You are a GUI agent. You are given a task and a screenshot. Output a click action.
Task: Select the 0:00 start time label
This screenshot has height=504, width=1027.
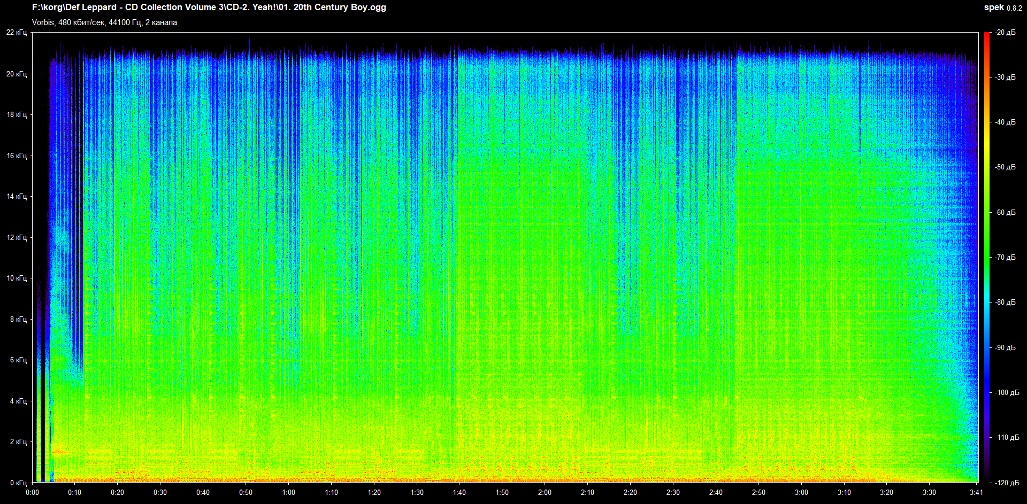pos(32,492)
